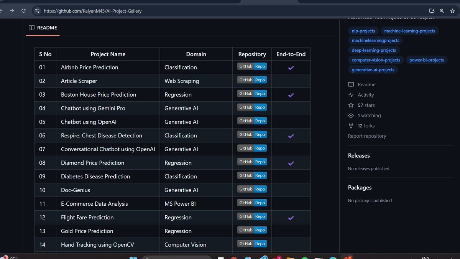Click End-to-End checkmark in Respire Chest Disease row
460x259 pixels.
pyautogui.click(x=291, y=136)
